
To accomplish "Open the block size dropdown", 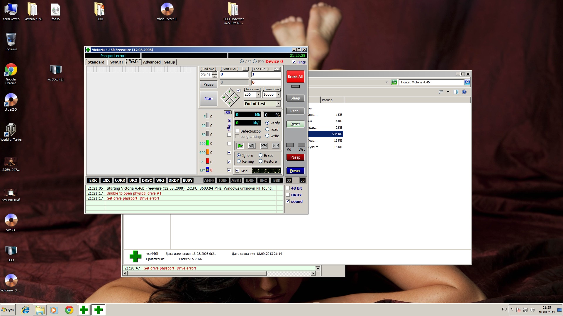I will point(258,95).
